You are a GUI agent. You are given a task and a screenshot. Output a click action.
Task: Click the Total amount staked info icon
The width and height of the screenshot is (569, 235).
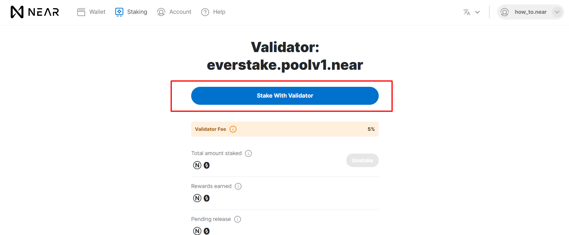pos(248,153)
